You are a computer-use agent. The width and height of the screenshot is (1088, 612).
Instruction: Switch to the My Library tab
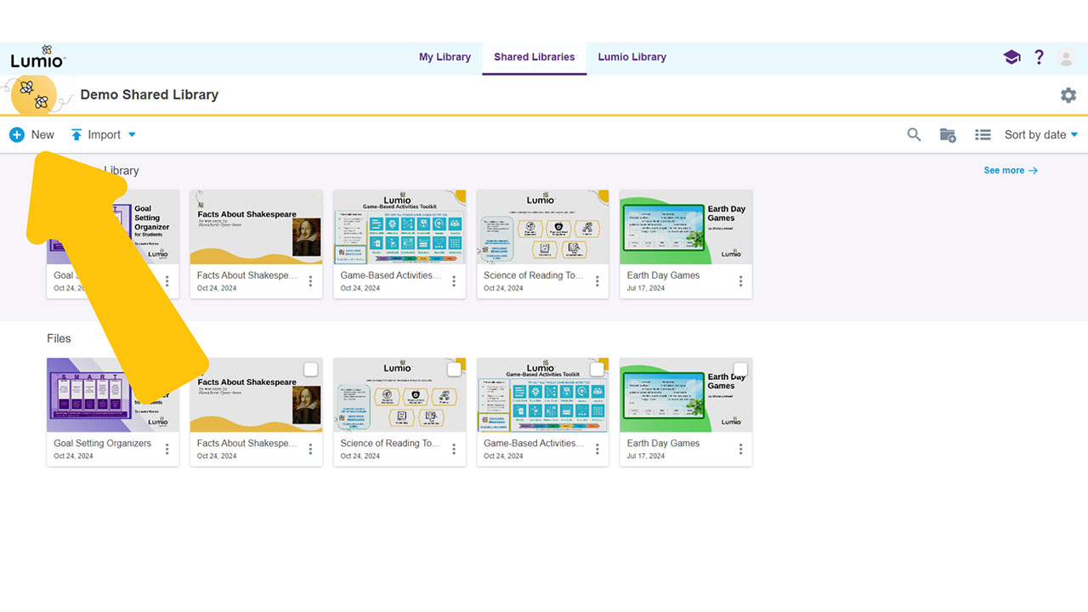click(445, 57)
